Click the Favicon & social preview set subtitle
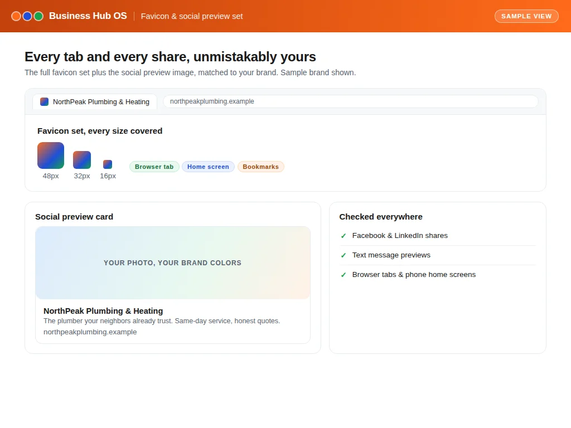The image size is (571, 428). pyautogui.click(x=192, y=16)
